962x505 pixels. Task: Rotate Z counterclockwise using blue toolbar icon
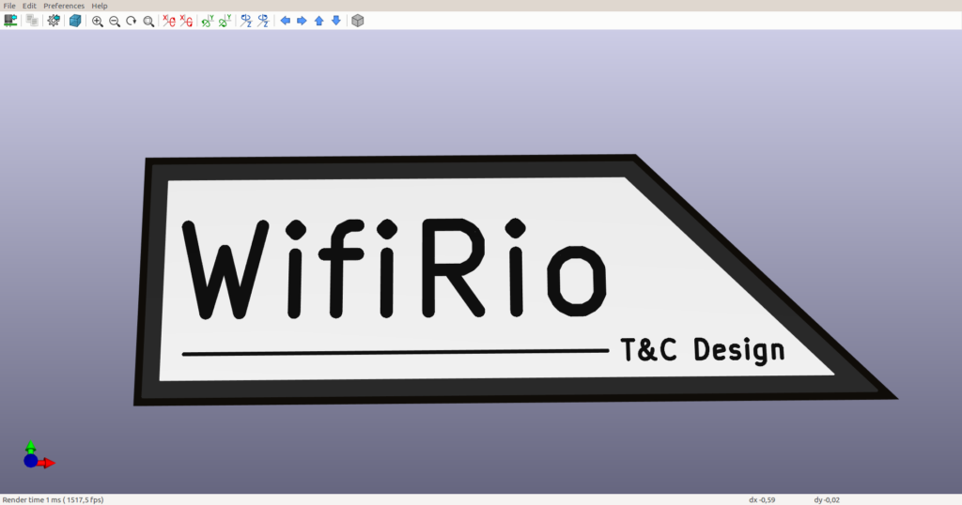[263, 21]
